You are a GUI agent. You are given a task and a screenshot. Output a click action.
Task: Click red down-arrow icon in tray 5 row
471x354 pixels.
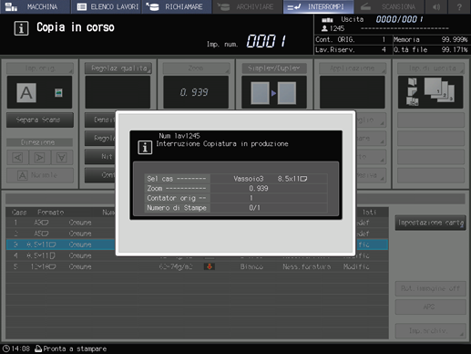tap(210, 266)
